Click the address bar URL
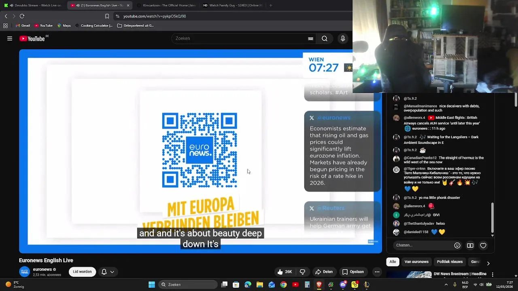Viewport: 518px width, 291px height. 155,16
